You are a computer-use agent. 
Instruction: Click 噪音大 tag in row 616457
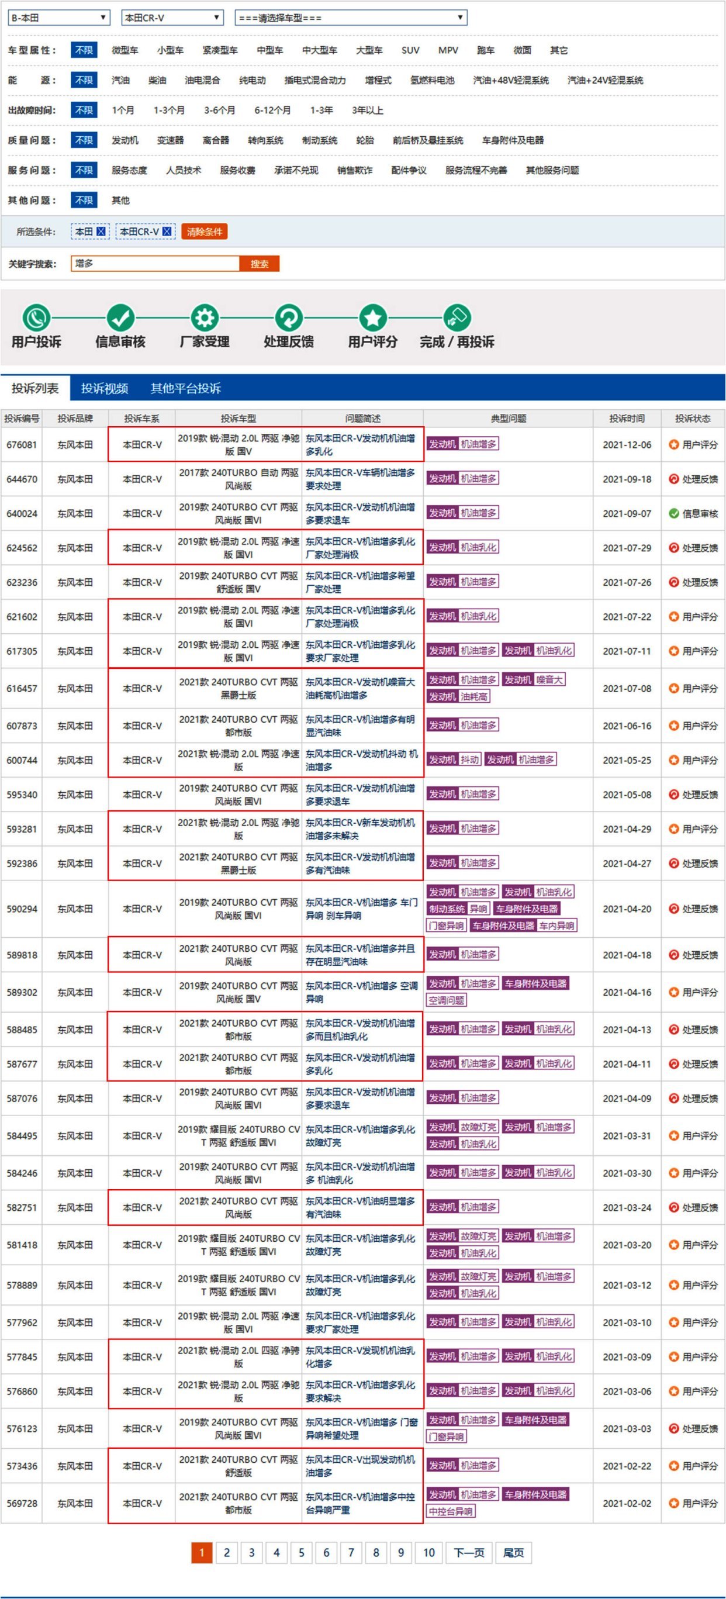[x=549, y=679]
